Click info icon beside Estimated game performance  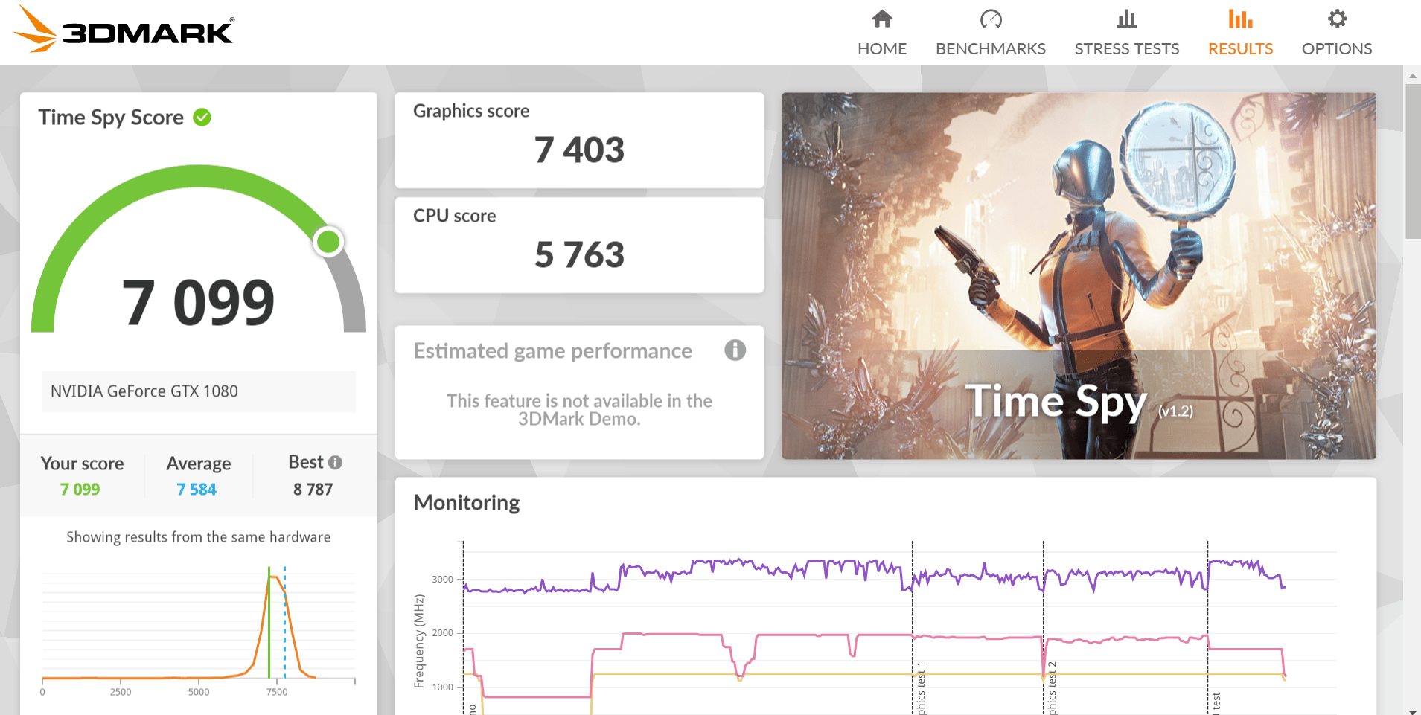click(735, 350)
